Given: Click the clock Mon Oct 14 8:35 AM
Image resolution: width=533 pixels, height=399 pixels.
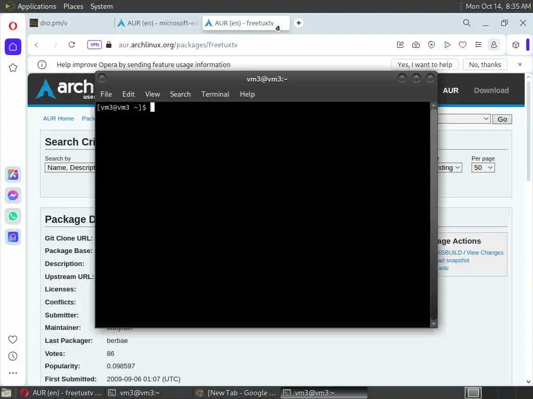Looking at the screenshot, I should (498, 6).
